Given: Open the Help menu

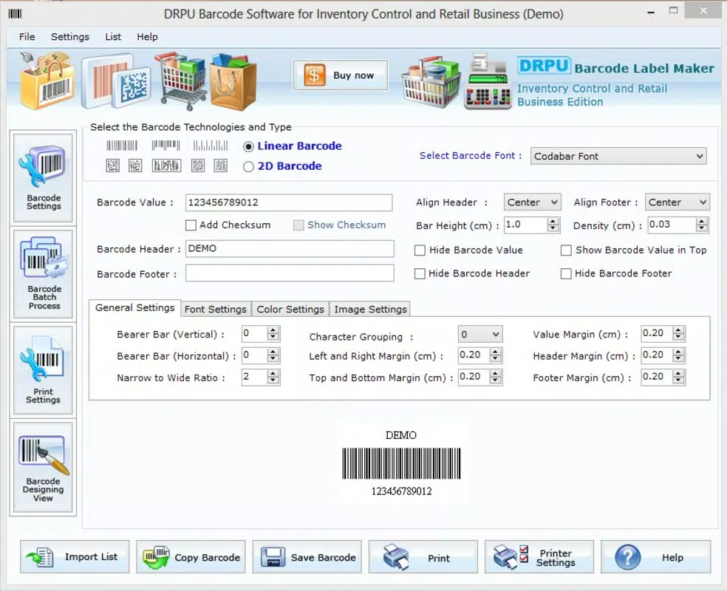Looking at the screenshot, I should click(x=148, y=37).
